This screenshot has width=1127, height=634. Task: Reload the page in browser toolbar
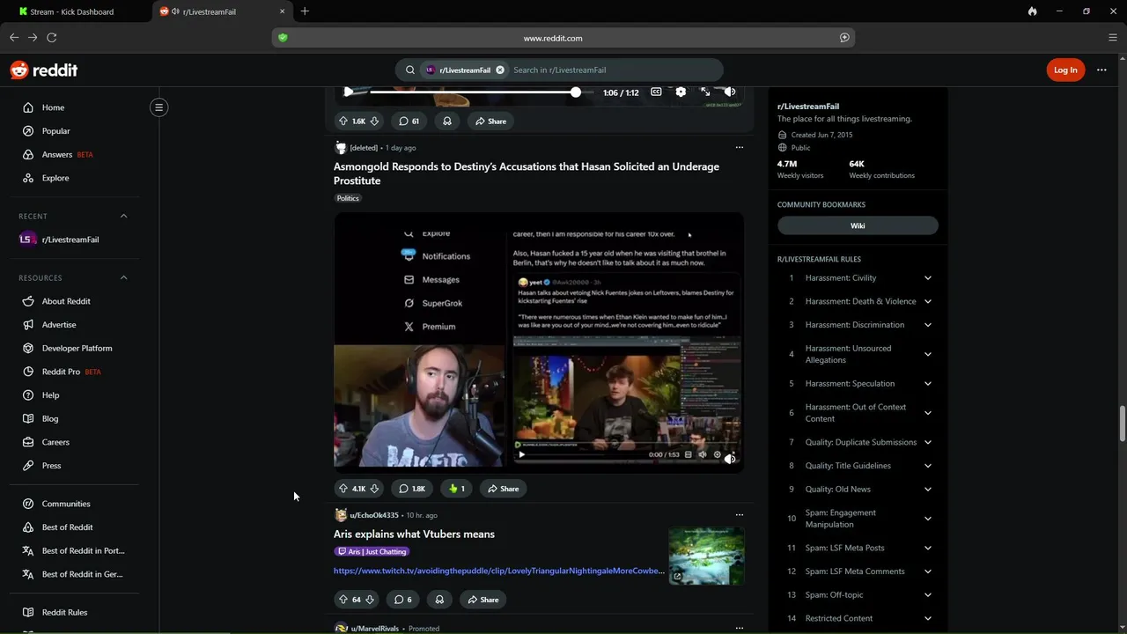52,37
